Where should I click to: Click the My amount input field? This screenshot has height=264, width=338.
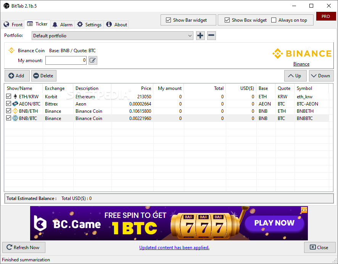point(66,60)
